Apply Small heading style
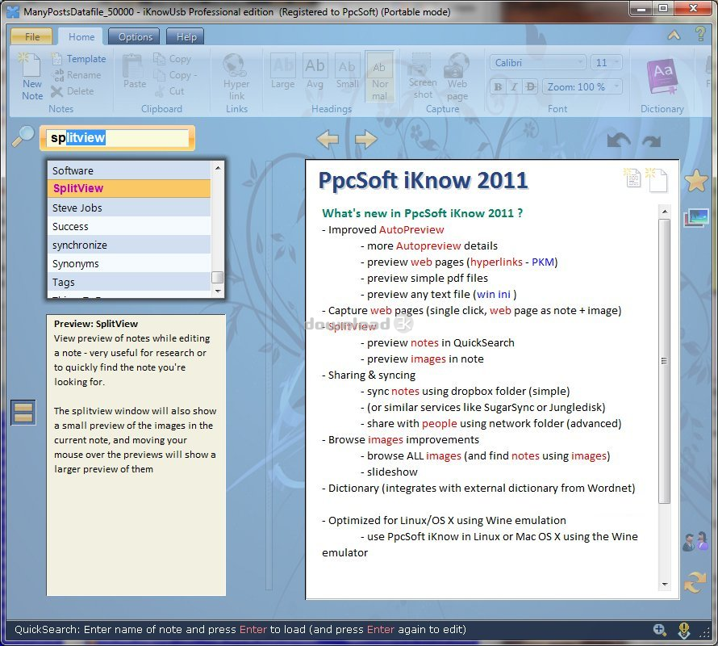The image size is (718, 646). pos(347,71)
